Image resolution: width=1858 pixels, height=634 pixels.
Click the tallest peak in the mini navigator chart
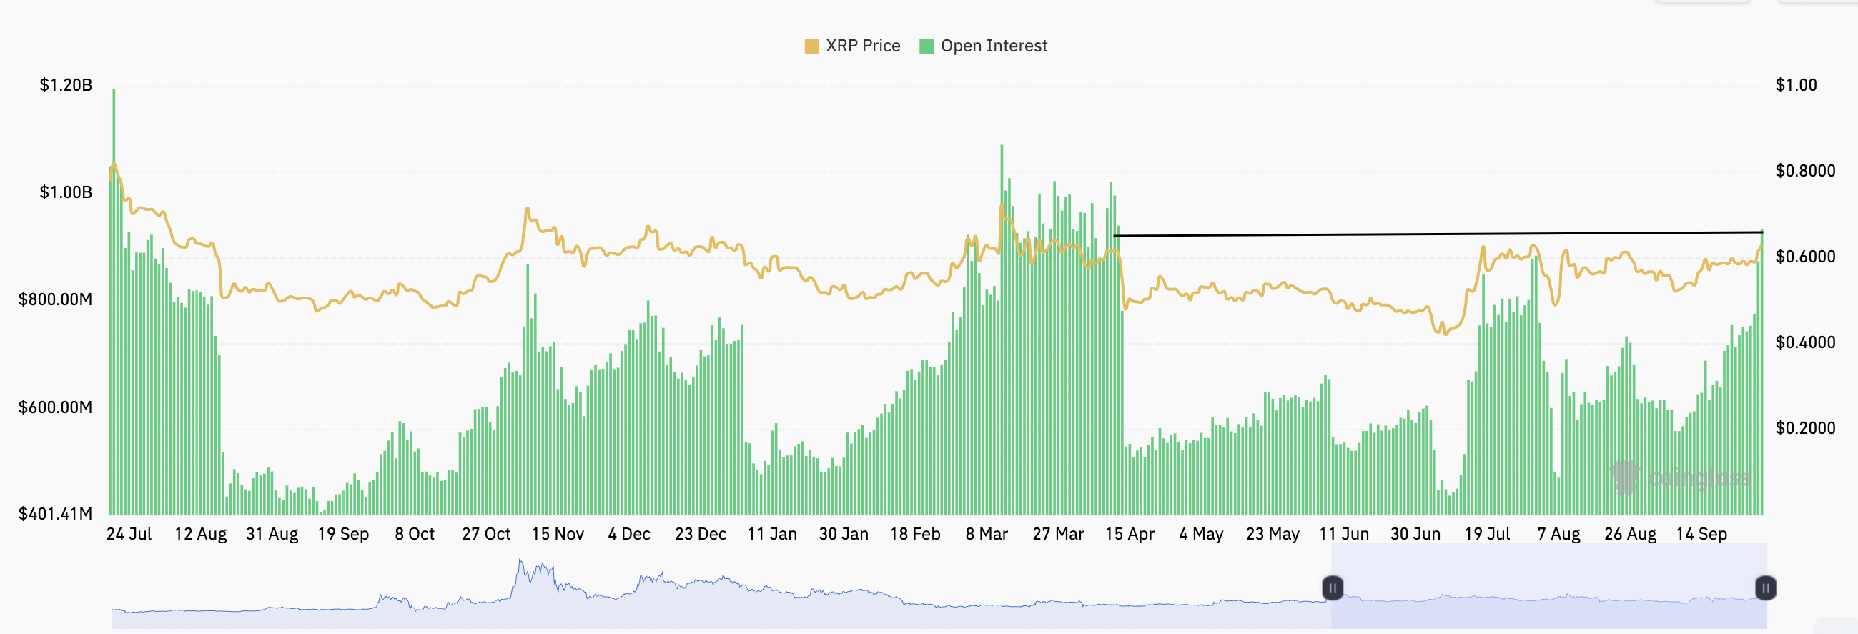coord(520,563)
